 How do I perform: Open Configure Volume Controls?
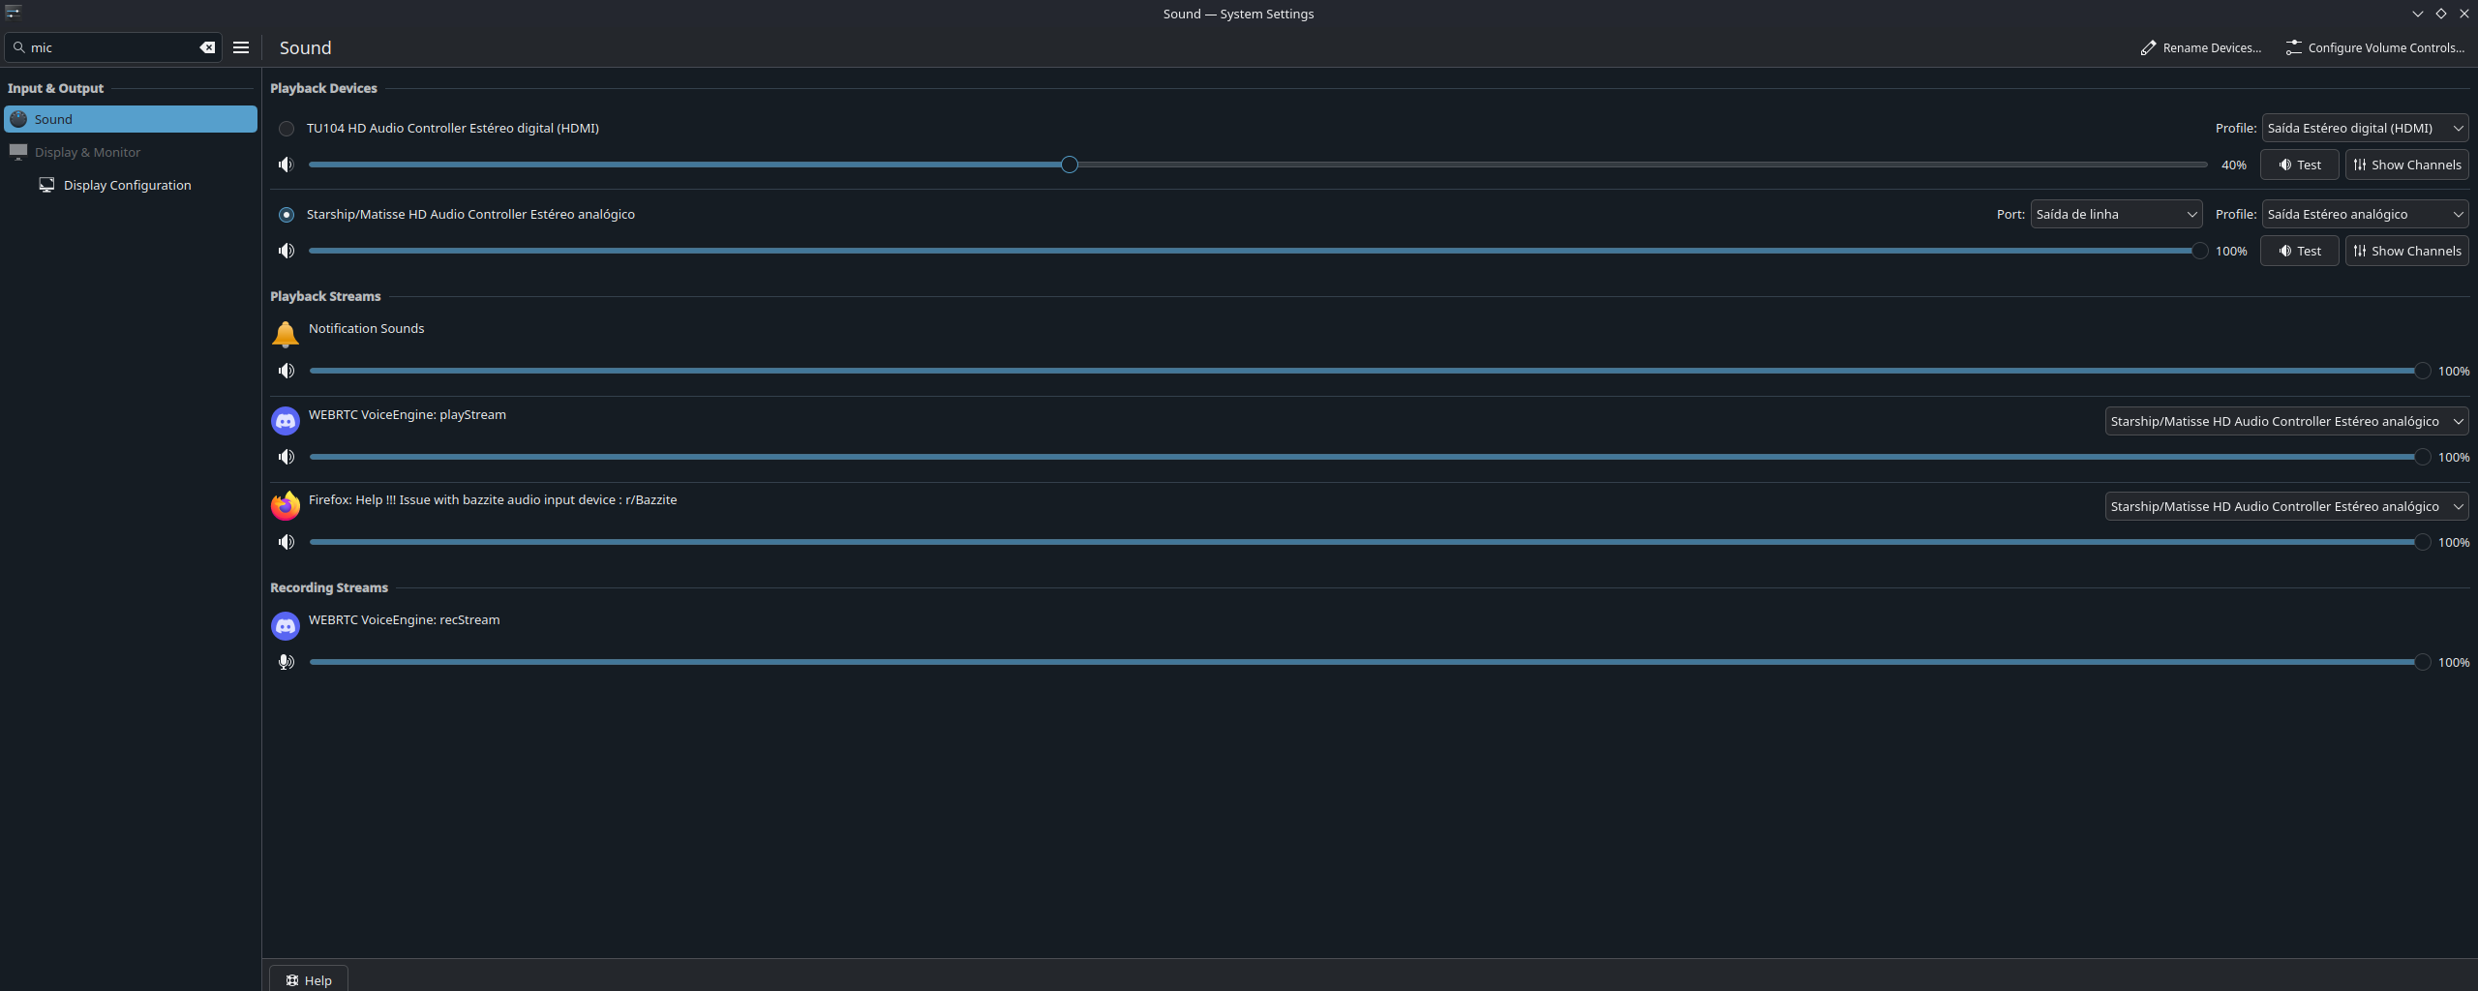point(2374,47)
